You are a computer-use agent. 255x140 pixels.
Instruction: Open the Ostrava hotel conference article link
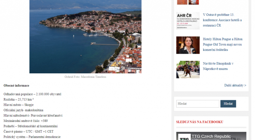coord(222,20)
